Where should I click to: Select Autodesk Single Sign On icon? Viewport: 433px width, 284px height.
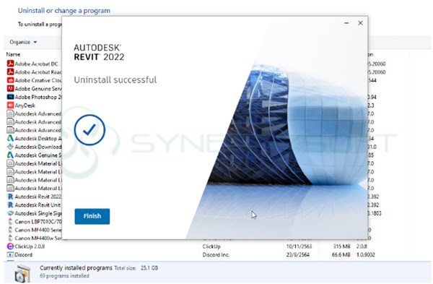(x=10, y=213)
